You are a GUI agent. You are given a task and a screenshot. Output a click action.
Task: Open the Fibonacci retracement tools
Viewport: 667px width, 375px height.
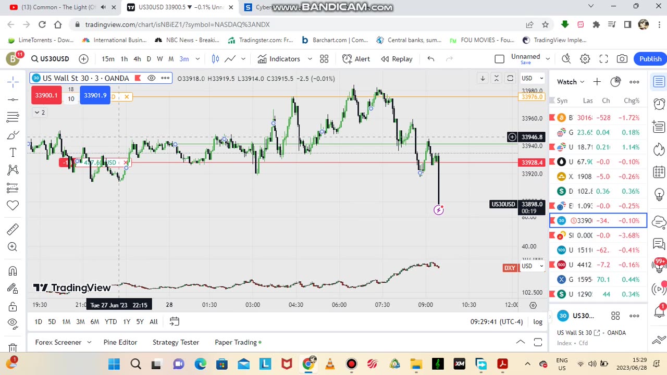[x=13, y=117]
